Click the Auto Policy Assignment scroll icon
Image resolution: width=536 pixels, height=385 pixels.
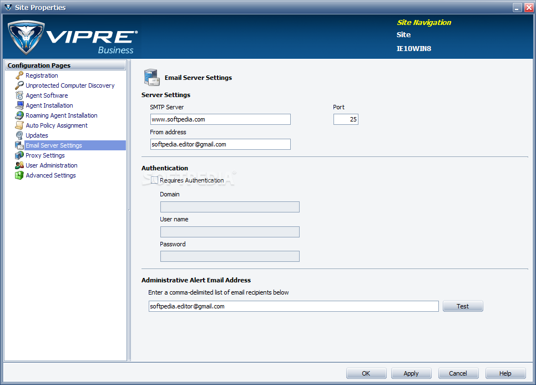click(19, 125)
